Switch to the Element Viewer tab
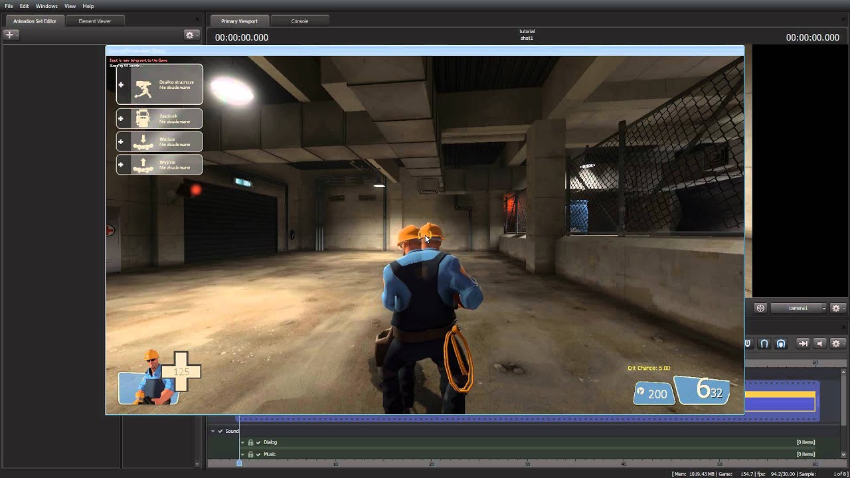 (x=95, y=21)
